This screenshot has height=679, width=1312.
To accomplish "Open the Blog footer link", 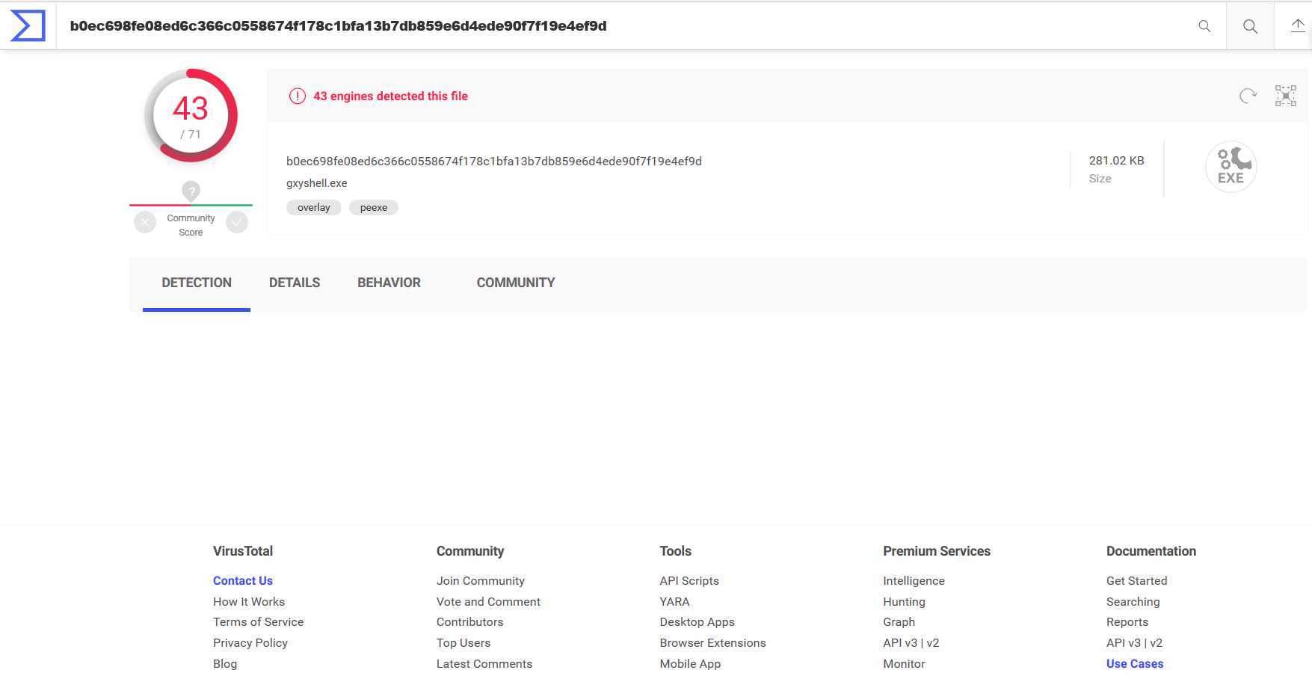I will [225, 664].
